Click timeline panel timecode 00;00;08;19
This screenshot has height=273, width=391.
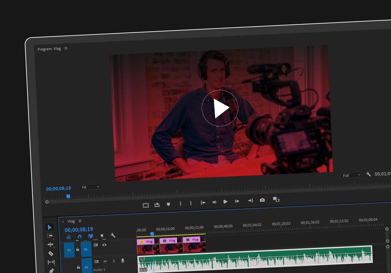(79, 229)
